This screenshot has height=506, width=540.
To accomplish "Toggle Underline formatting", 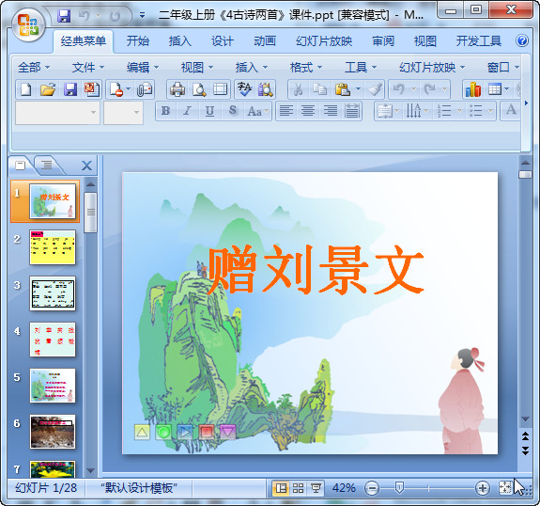I will (209, 111).
